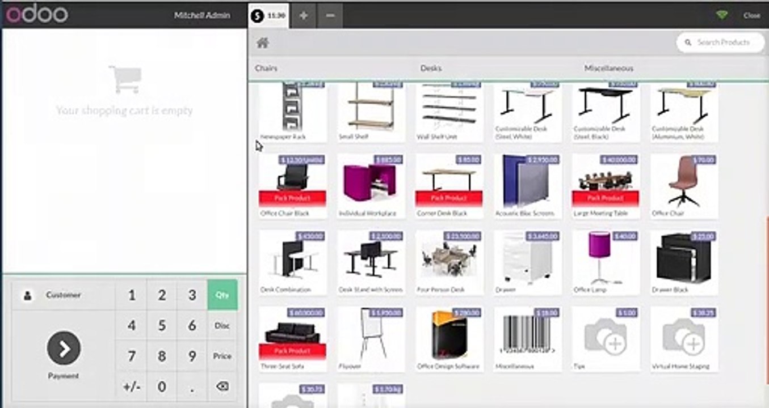
Task: Add Large Meeting Table product
Action: pos(606,186)
